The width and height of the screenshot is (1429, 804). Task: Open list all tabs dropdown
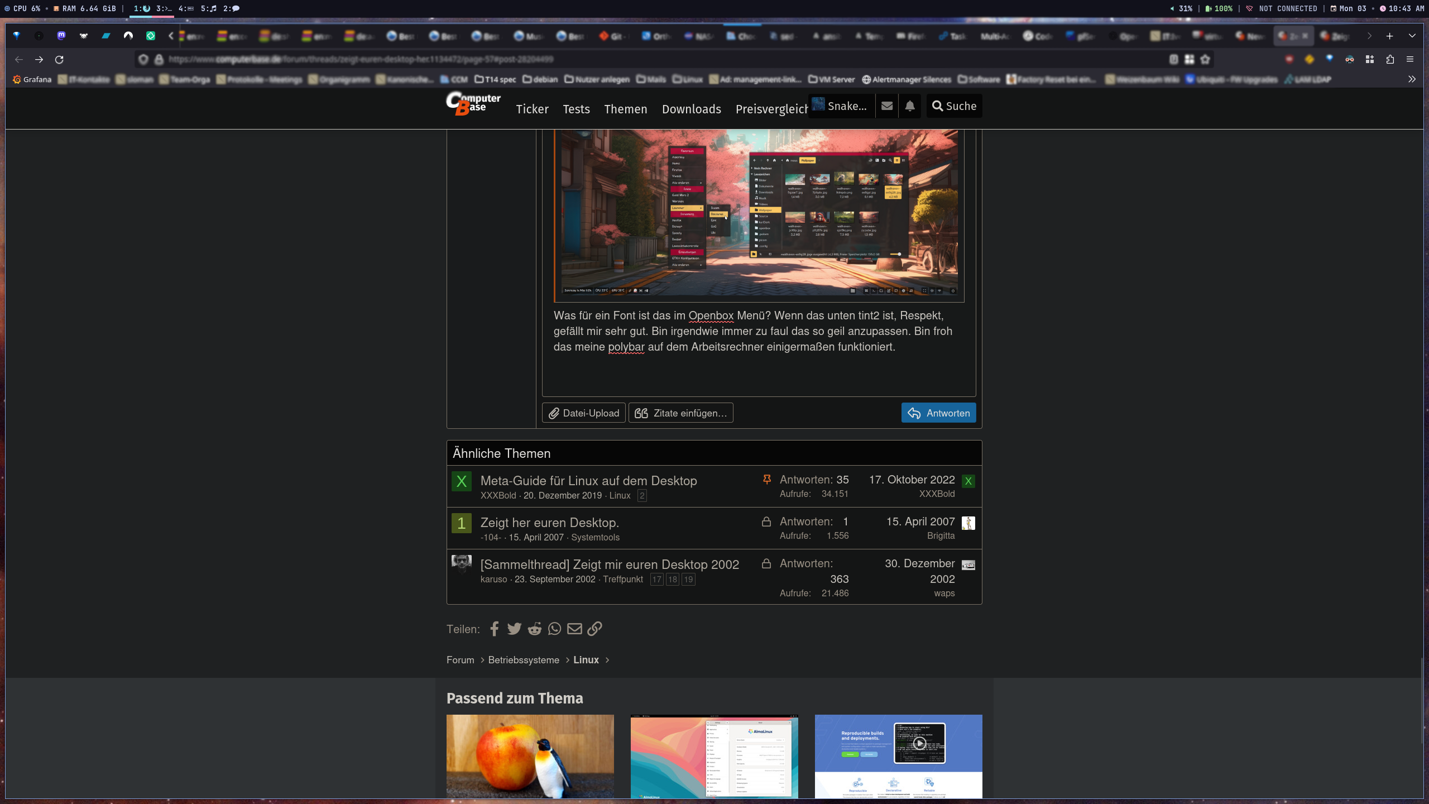[1412, 36]
